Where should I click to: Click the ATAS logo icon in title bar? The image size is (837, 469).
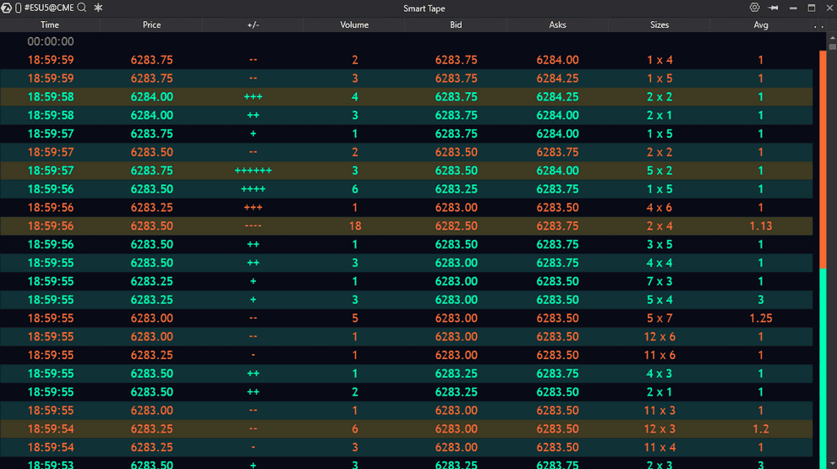click(x=7, y=8)
